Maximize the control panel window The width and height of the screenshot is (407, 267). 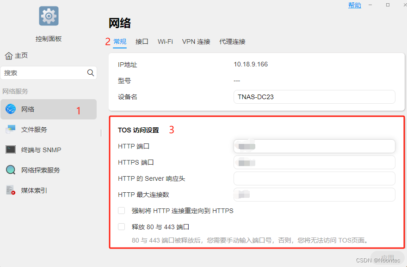click(388, 5)
